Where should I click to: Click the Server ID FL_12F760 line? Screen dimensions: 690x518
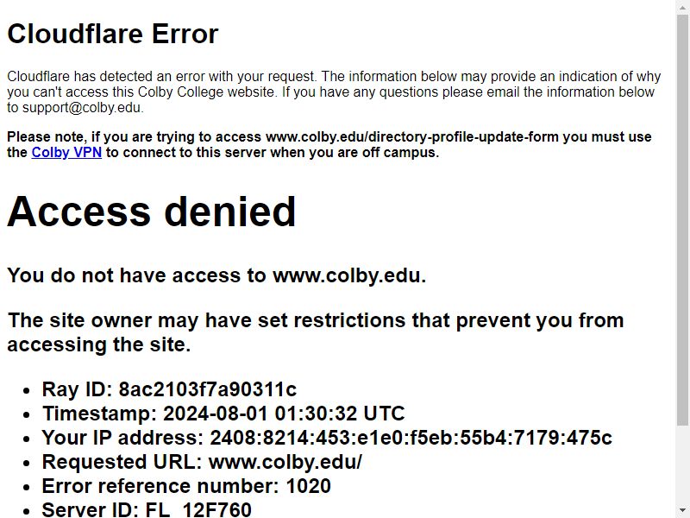click(x=147, y=509)
